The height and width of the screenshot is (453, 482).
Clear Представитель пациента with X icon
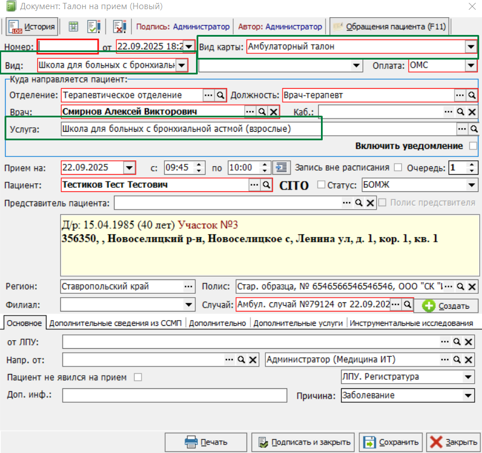tap(370, 203)
